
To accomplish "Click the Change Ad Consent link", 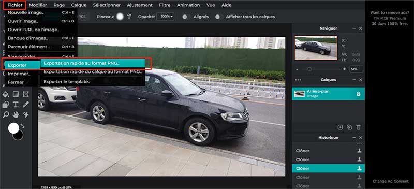I will click(x=391, y=181).
